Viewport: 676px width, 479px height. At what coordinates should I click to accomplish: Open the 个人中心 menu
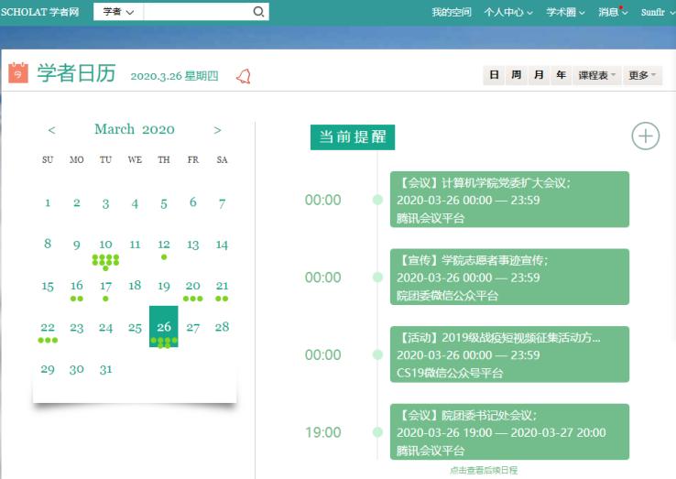(507, 12)
